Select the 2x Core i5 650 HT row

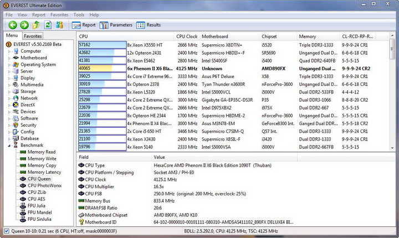pos(233,131)
